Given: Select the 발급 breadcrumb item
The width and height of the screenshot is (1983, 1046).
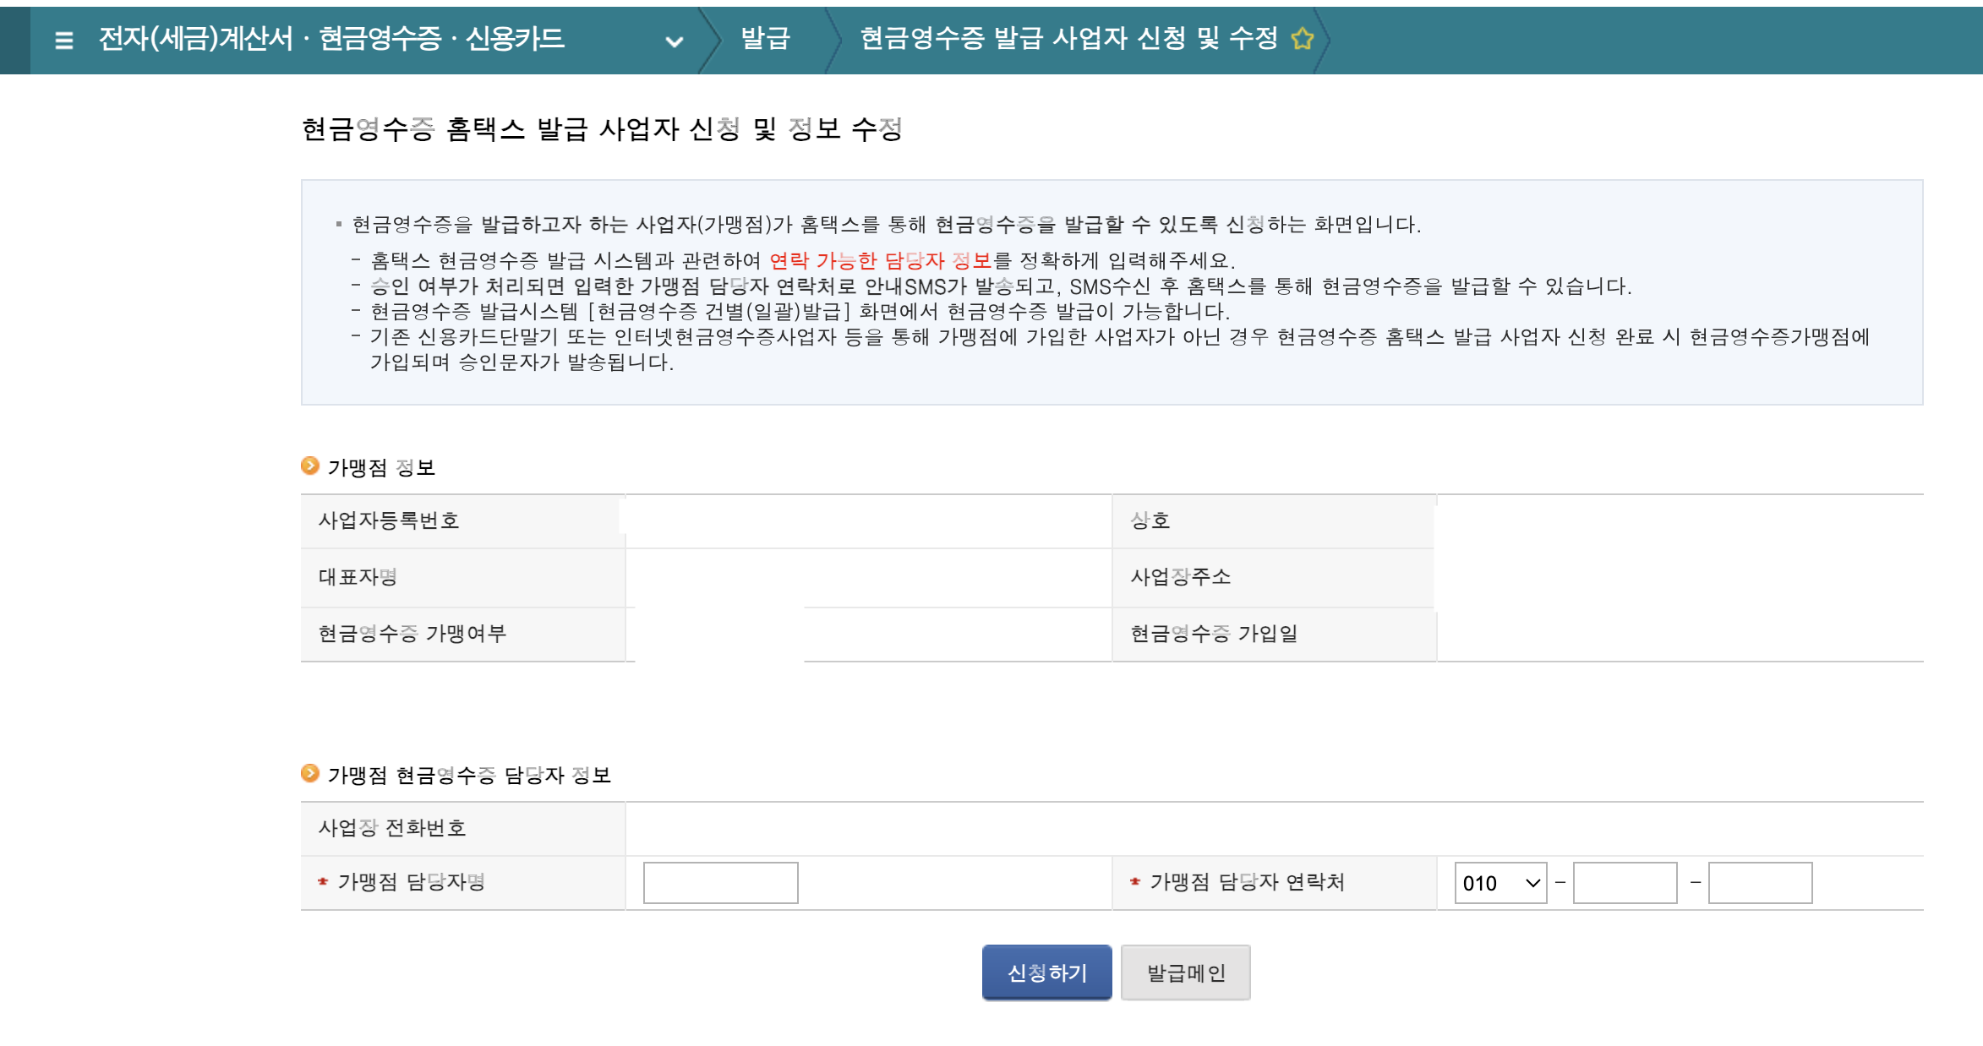Looking at the screenshot, I should click(x=765, y=39).
